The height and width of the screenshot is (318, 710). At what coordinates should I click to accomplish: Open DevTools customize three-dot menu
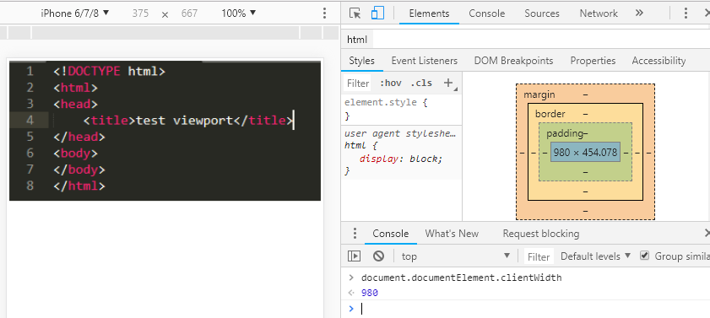[686, 13]
